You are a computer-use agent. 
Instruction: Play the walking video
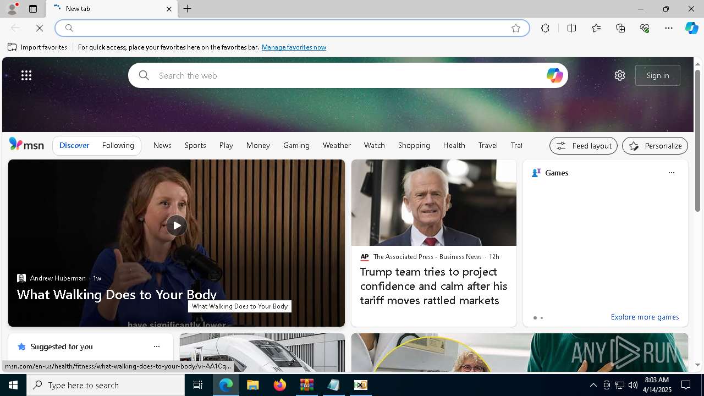(x=177, y=226)
